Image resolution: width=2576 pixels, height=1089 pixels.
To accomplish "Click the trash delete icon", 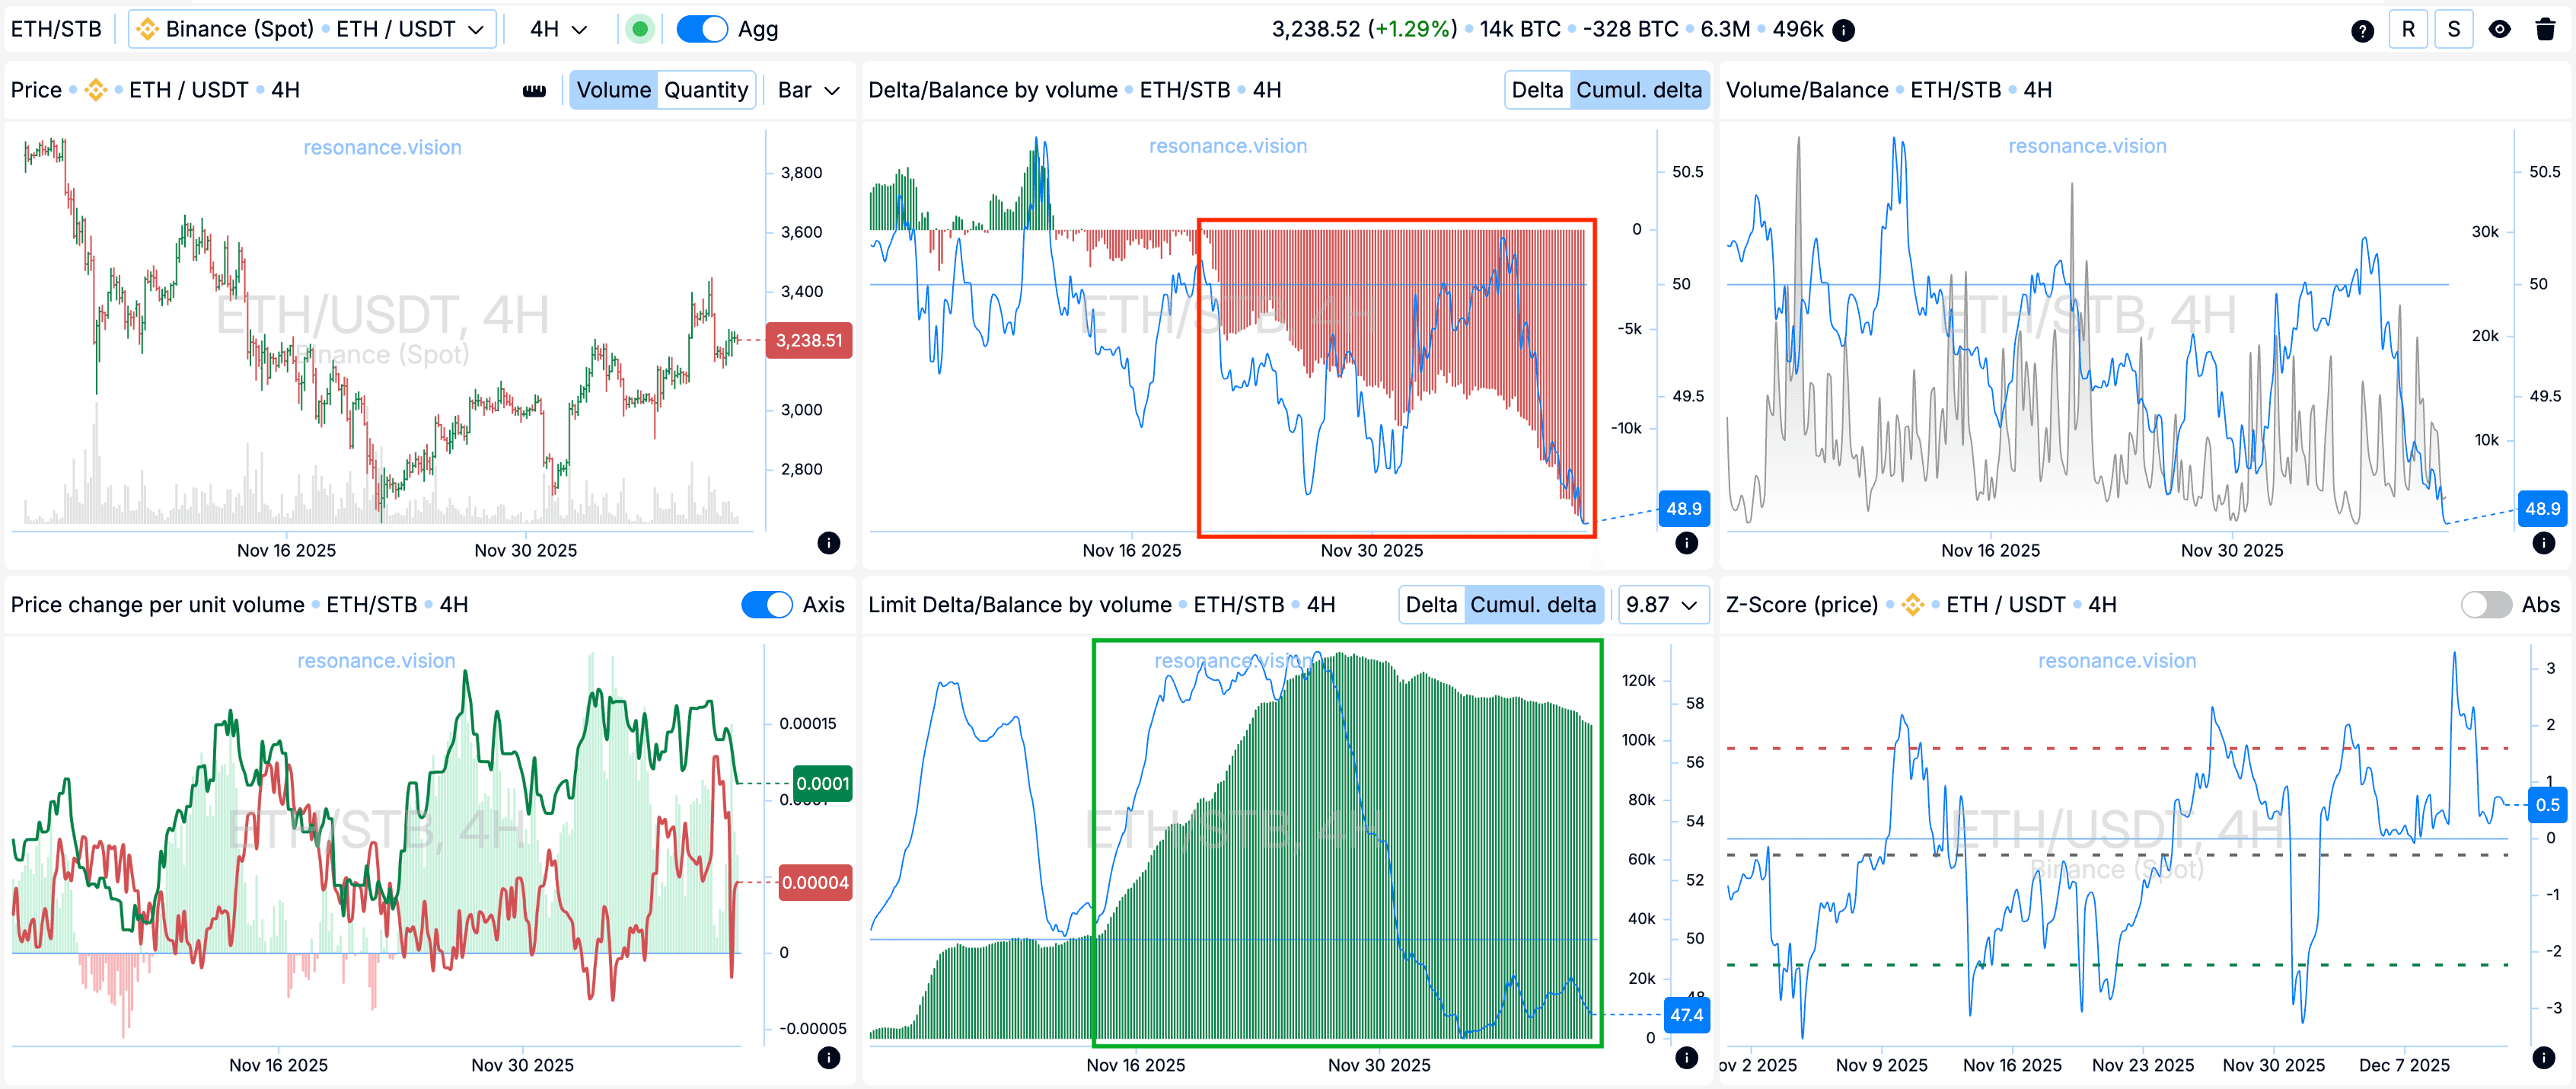I will pyautogui.click(x=2547, y=29).
